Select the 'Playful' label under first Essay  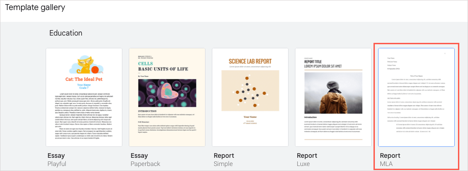[x=57, y=164]
